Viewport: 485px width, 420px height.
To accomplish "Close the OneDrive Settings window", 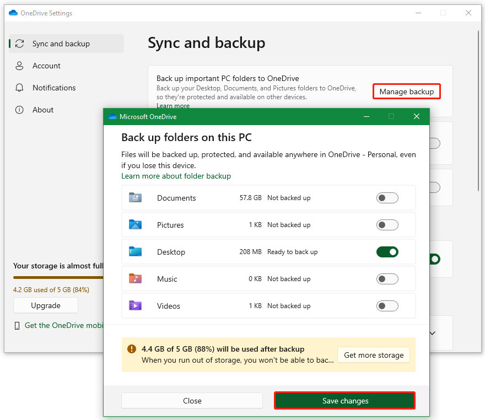I will (x=468, y=13).
